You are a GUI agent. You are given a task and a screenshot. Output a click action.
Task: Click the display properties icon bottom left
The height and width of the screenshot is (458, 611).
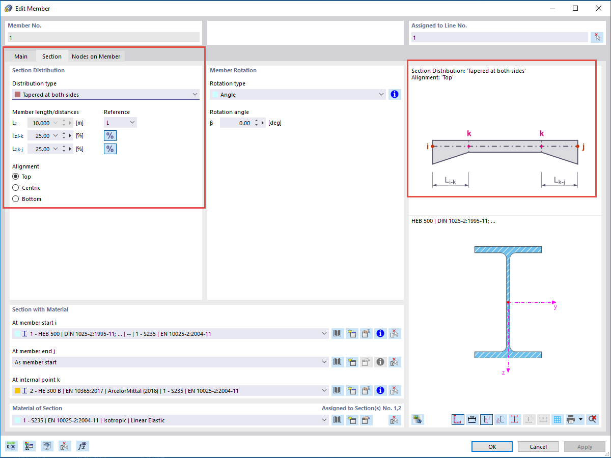29,446
